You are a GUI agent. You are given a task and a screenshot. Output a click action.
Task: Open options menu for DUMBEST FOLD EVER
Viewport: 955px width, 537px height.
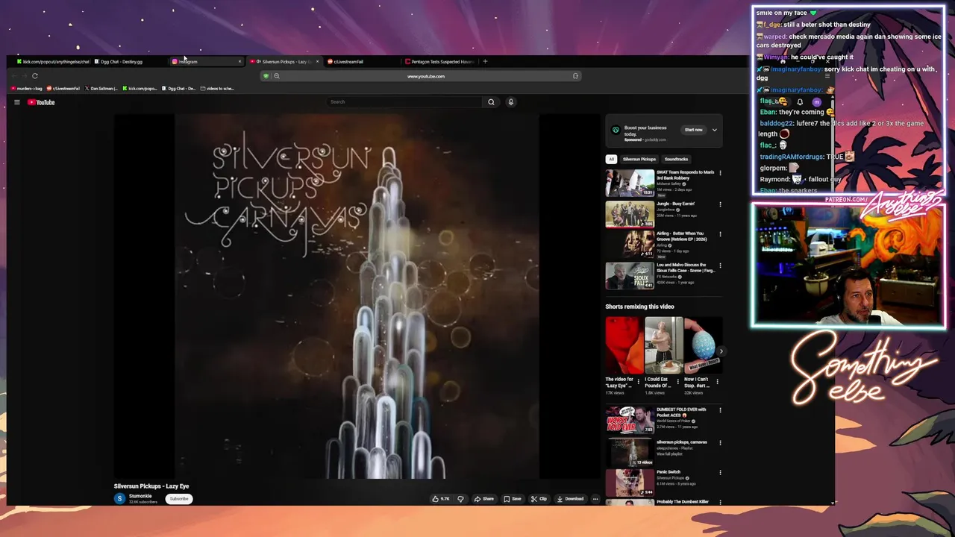(720, 410)
